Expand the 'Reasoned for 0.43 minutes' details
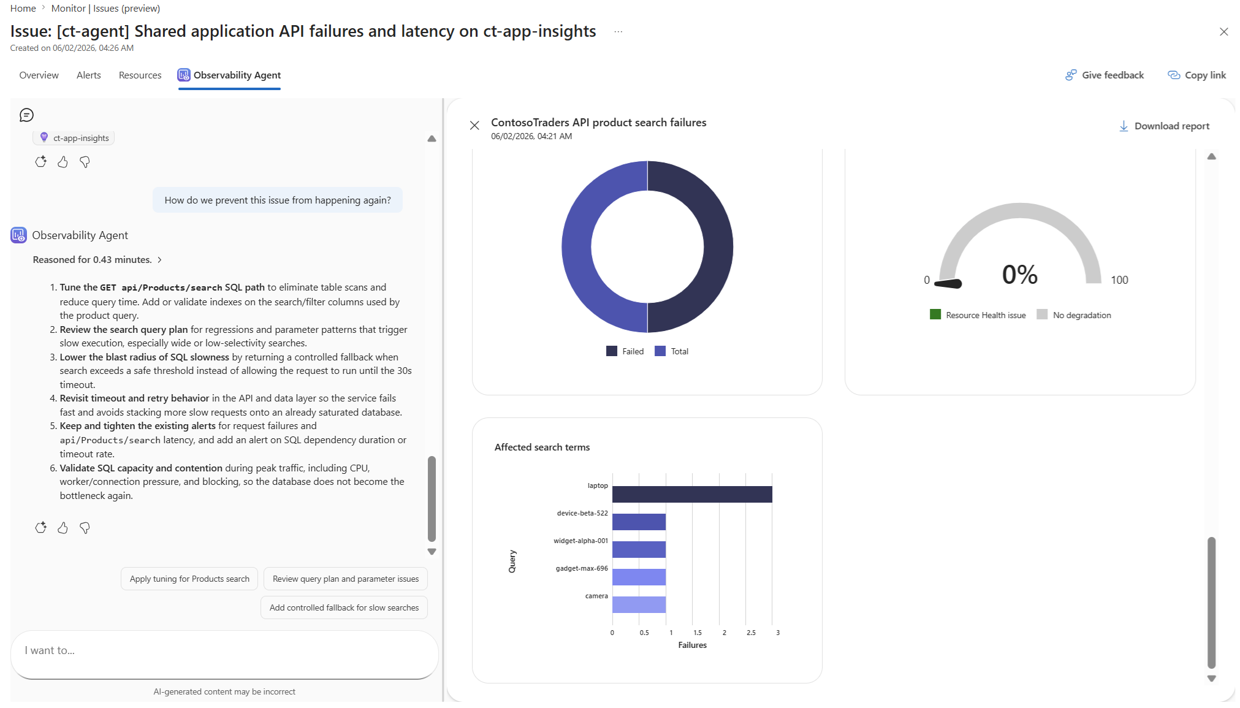The height and width of the screenshot is (708, 1240). point(97,260)
